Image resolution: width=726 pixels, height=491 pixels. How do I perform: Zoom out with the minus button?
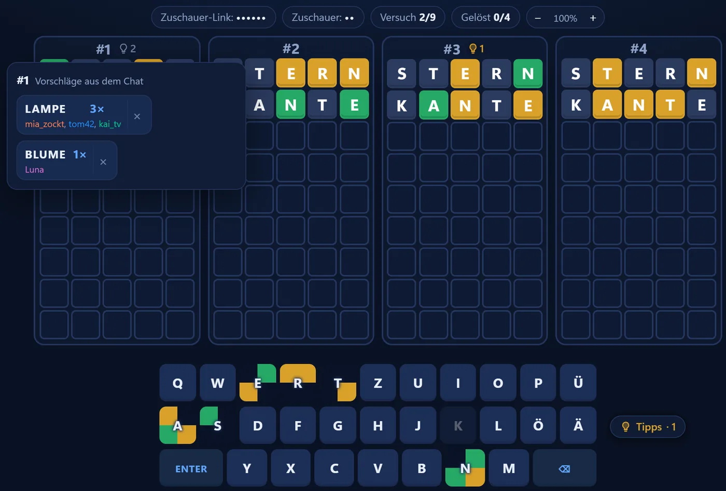coord(538,18)
